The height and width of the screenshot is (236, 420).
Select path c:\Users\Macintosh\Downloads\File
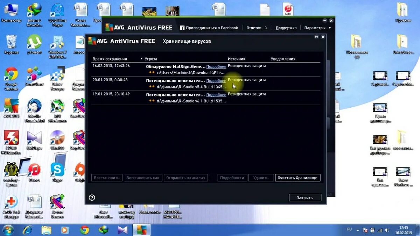(190, 73)
